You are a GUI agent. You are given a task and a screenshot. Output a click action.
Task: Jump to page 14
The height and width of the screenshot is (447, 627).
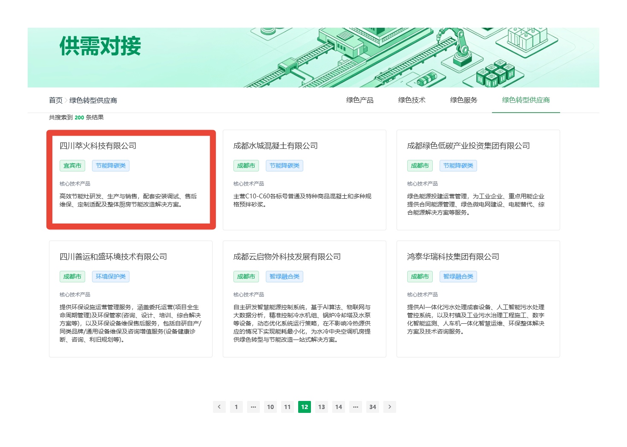tap(339, 407)
